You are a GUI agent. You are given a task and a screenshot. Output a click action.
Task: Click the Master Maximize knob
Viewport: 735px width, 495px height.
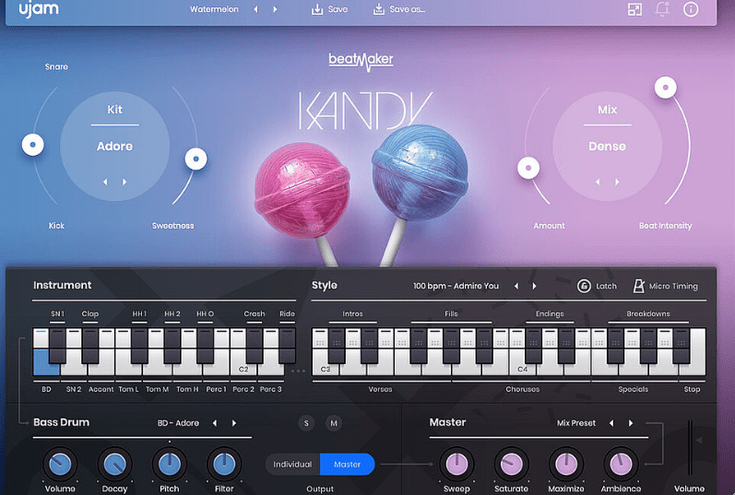click(566, 464)
